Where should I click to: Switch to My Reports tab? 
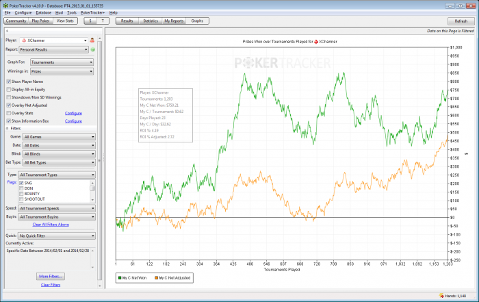coord(174,21)
